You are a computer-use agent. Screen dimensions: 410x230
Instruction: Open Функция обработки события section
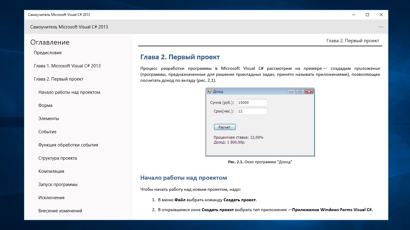[x=68, y=145]
